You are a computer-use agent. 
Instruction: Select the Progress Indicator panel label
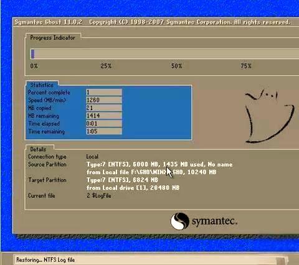[52, 37]
